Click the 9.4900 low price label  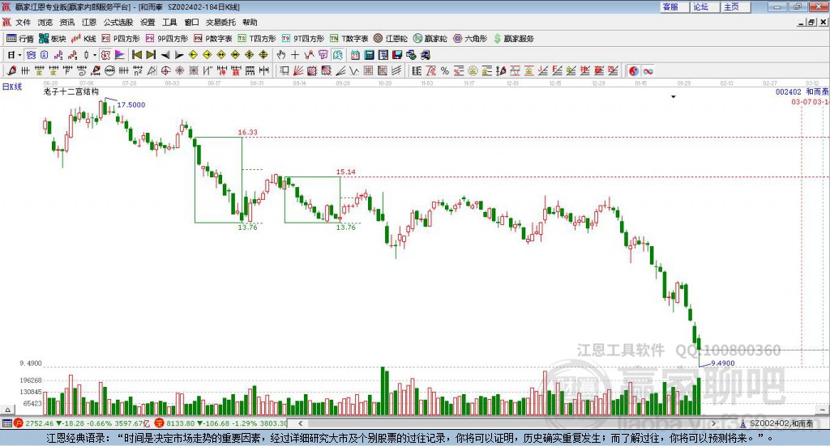pos(722,363)
